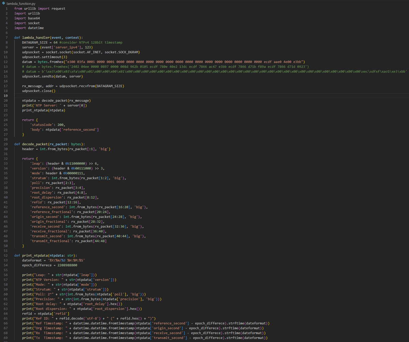Screen dimensions: 409x342
Task: Click the 'lambda_handler' function definition name
Action: coord(36,37)
